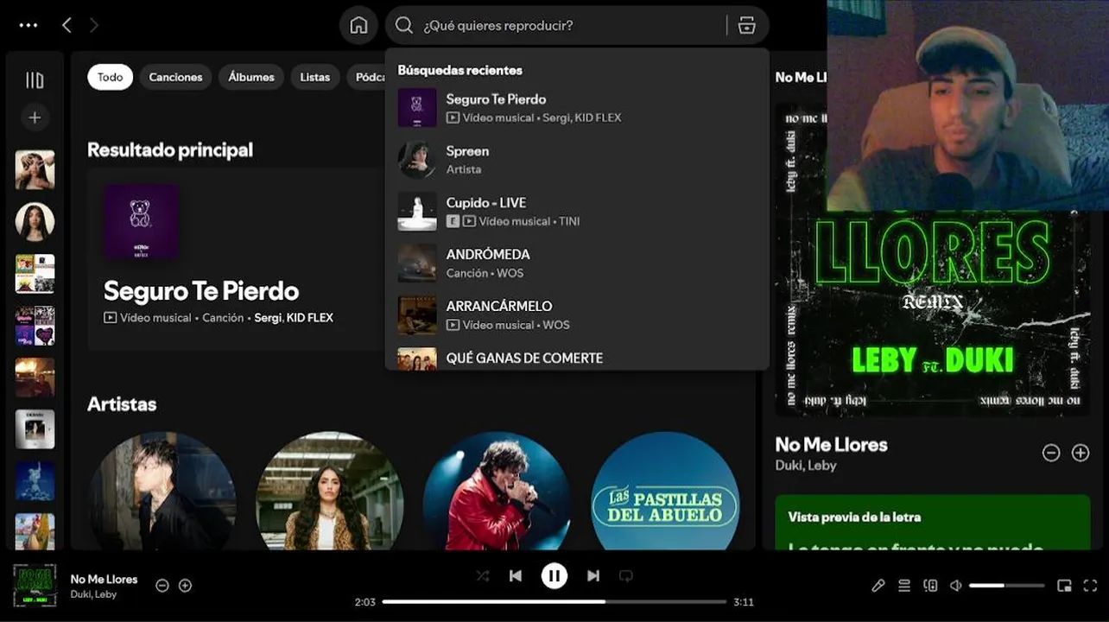Screen dimensions: 1109x622
Task: Click KID FLEX link in main result
Action: [x=309, y=318]
